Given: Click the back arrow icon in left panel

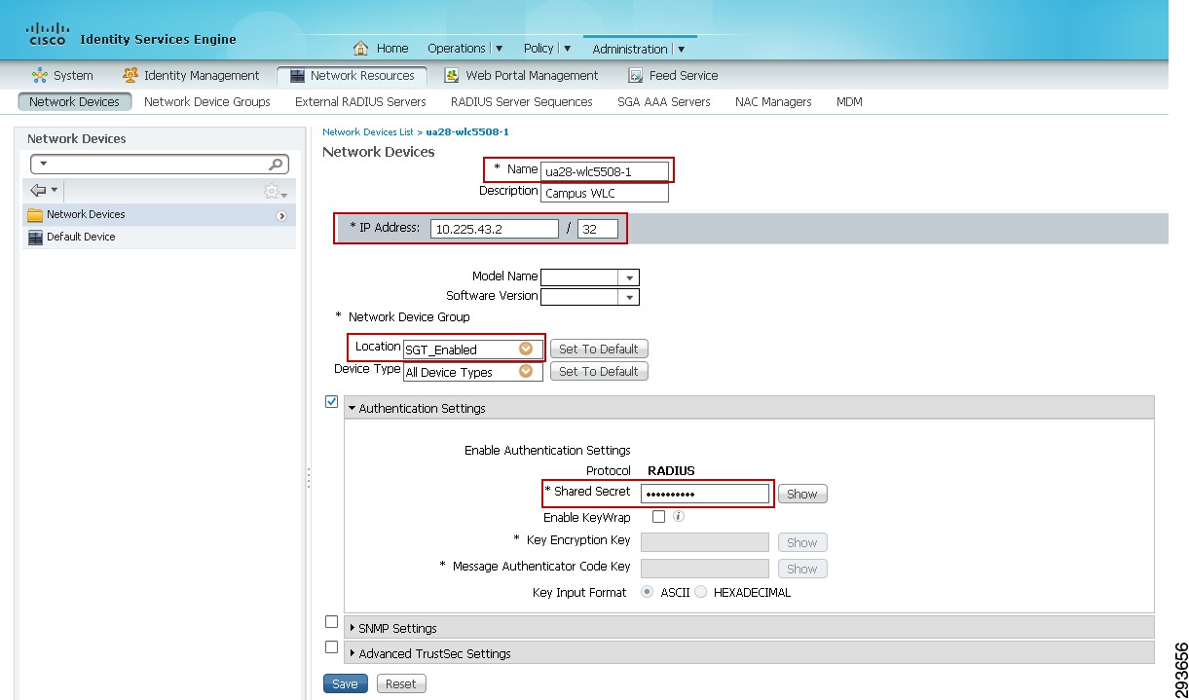Looking at the screenshot, I should click(39, 190).
